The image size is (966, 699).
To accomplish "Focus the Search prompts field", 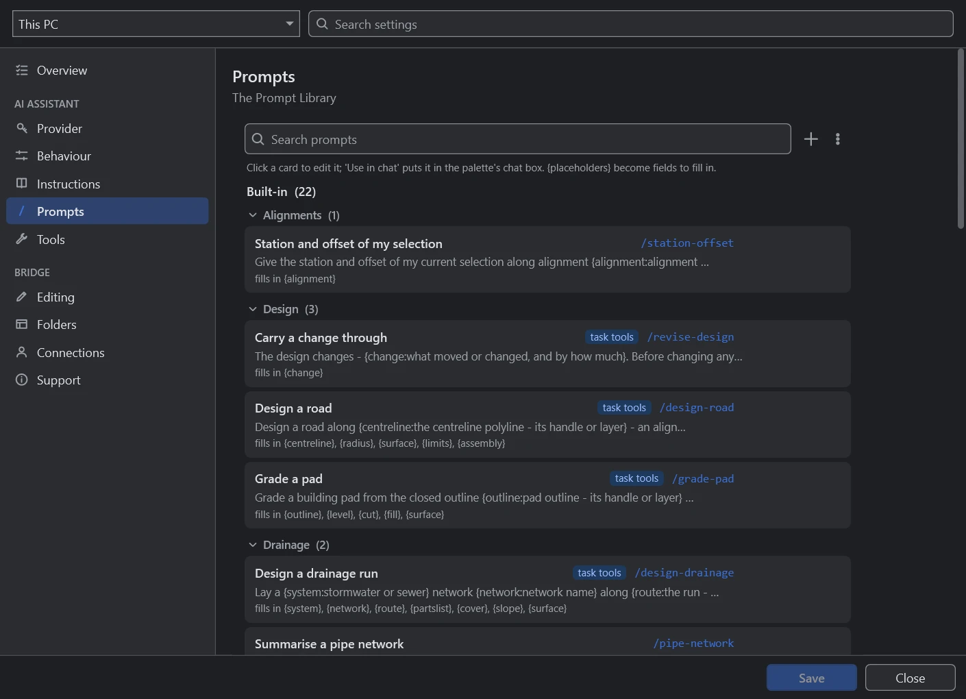I will (518, 139).
